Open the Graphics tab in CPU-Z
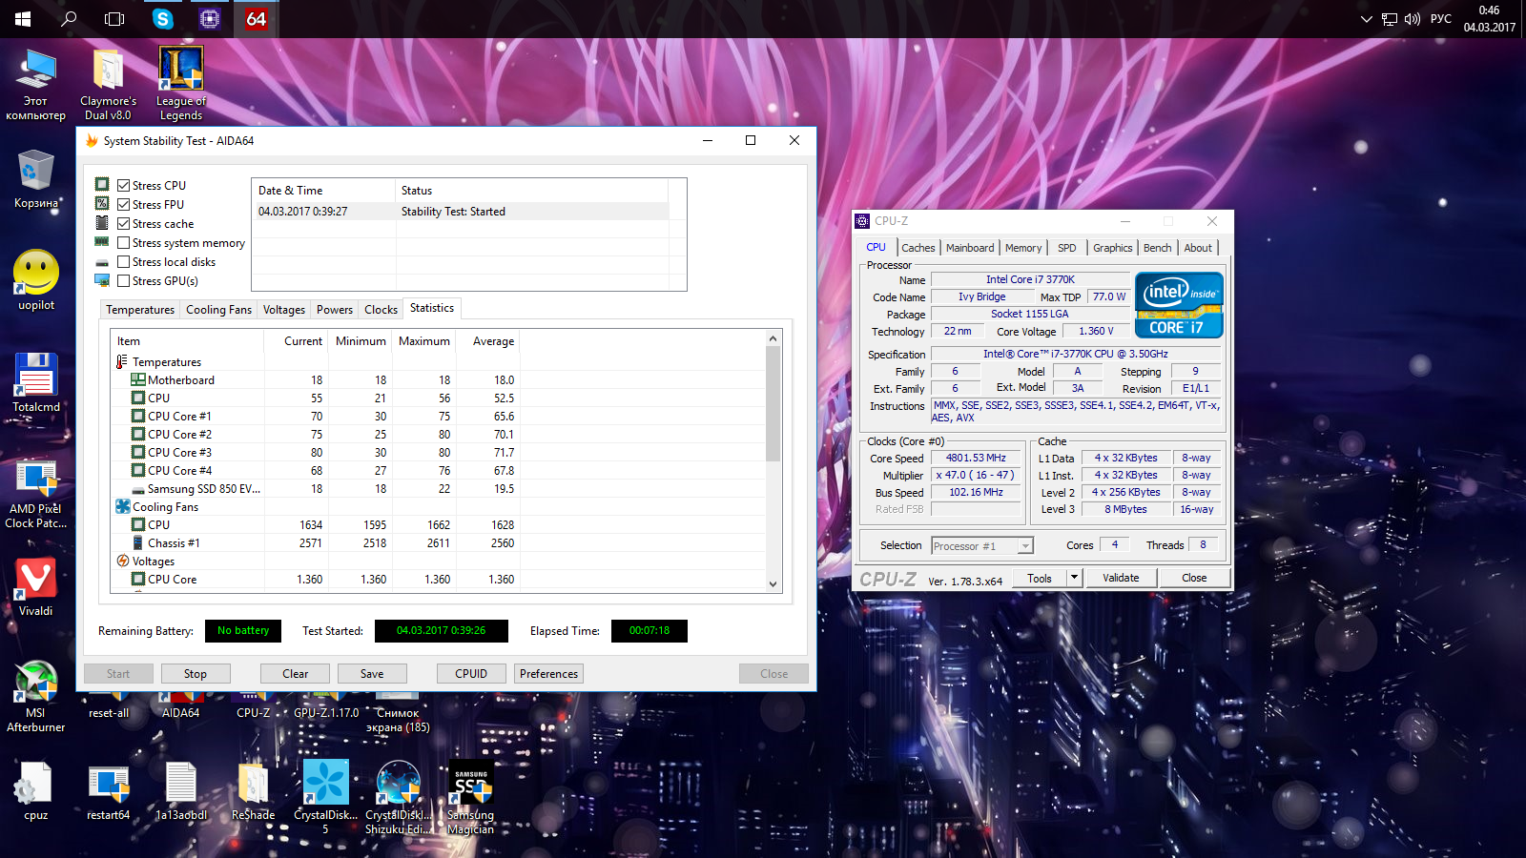1526x858 pixels. 1113,248
